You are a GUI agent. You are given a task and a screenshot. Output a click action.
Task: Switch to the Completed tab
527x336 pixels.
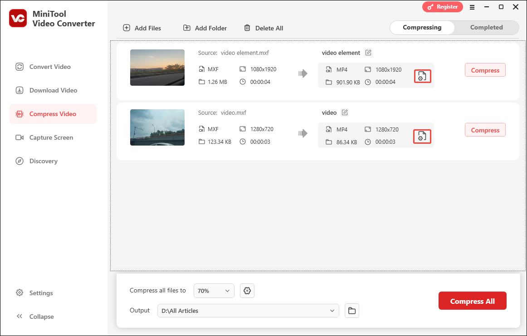click(x=486, y=28)
